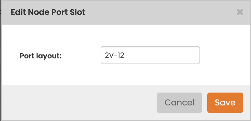Dismiss the dialog with the X icon
The height and width of the screenshot is (121, 251).
(x=239, y=12)
